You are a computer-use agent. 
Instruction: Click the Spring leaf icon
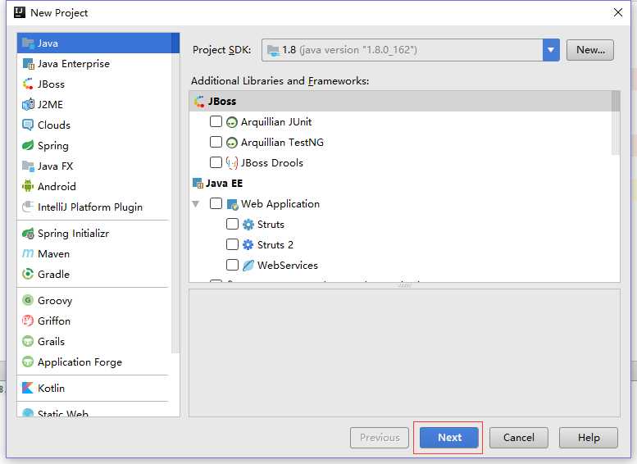pos(28,145)
